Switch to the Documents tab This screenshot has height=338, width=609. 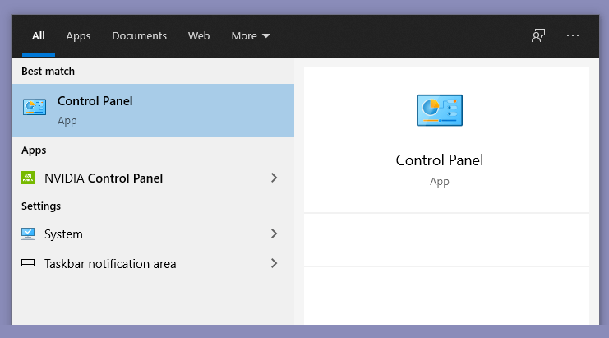(x=139, y=35)
